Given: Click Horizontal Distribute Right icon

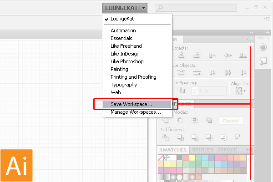Looking at the screenshot, I should (243, 72).
